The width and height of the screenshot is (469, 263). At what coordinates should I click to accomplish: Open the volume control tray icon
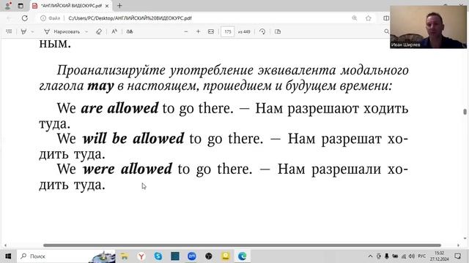(412, 256)
